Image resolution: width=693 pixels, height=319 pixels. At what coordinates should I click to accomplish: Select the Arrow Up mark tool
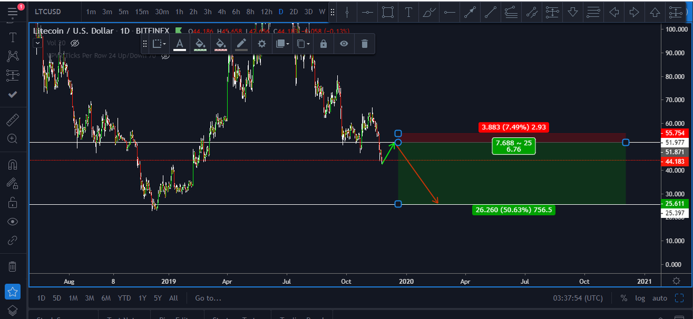[x=654, y=12]
